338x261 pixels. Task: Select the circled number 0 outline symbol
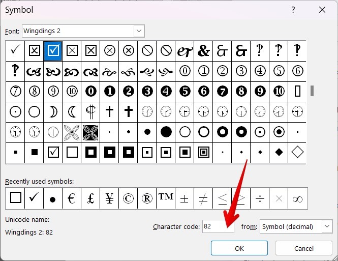tap(185, 71)
